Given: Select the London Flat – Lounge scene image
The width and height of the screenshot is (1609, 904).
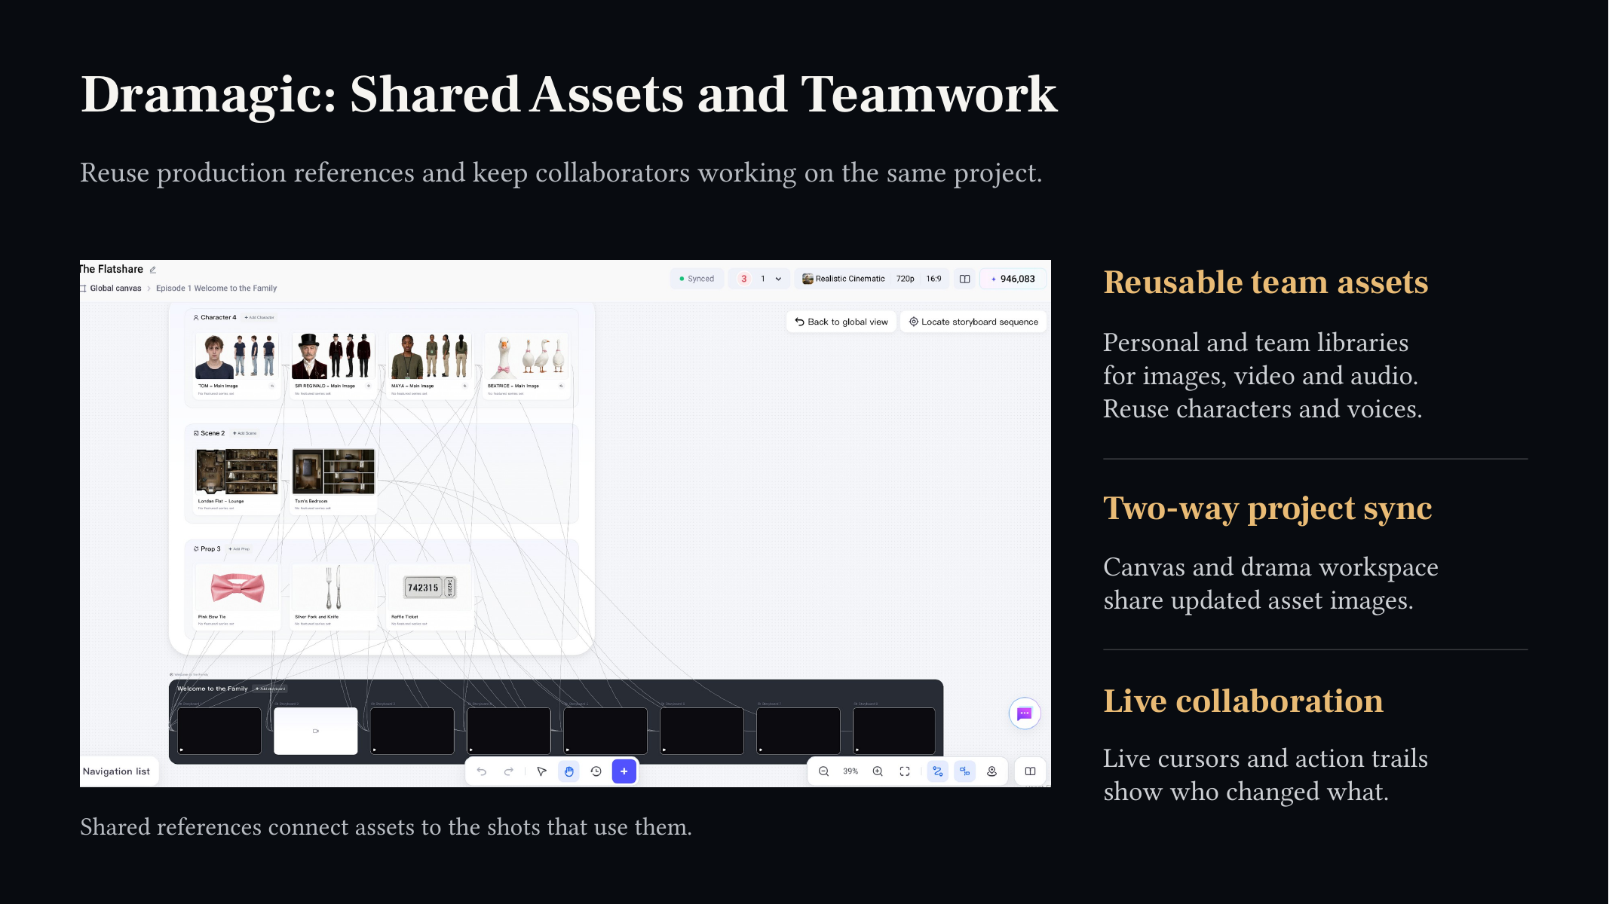Looking at the screenshot, I should tap(236, 472).
